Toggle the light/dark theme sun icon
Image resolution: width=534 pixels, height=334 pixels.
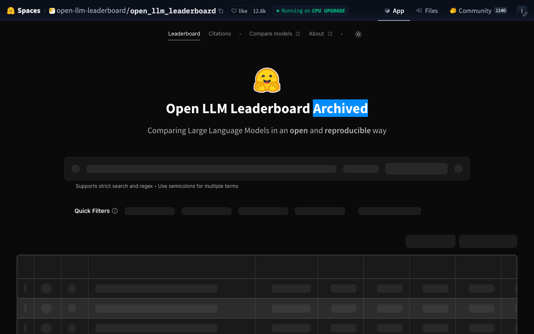[358, 34]
